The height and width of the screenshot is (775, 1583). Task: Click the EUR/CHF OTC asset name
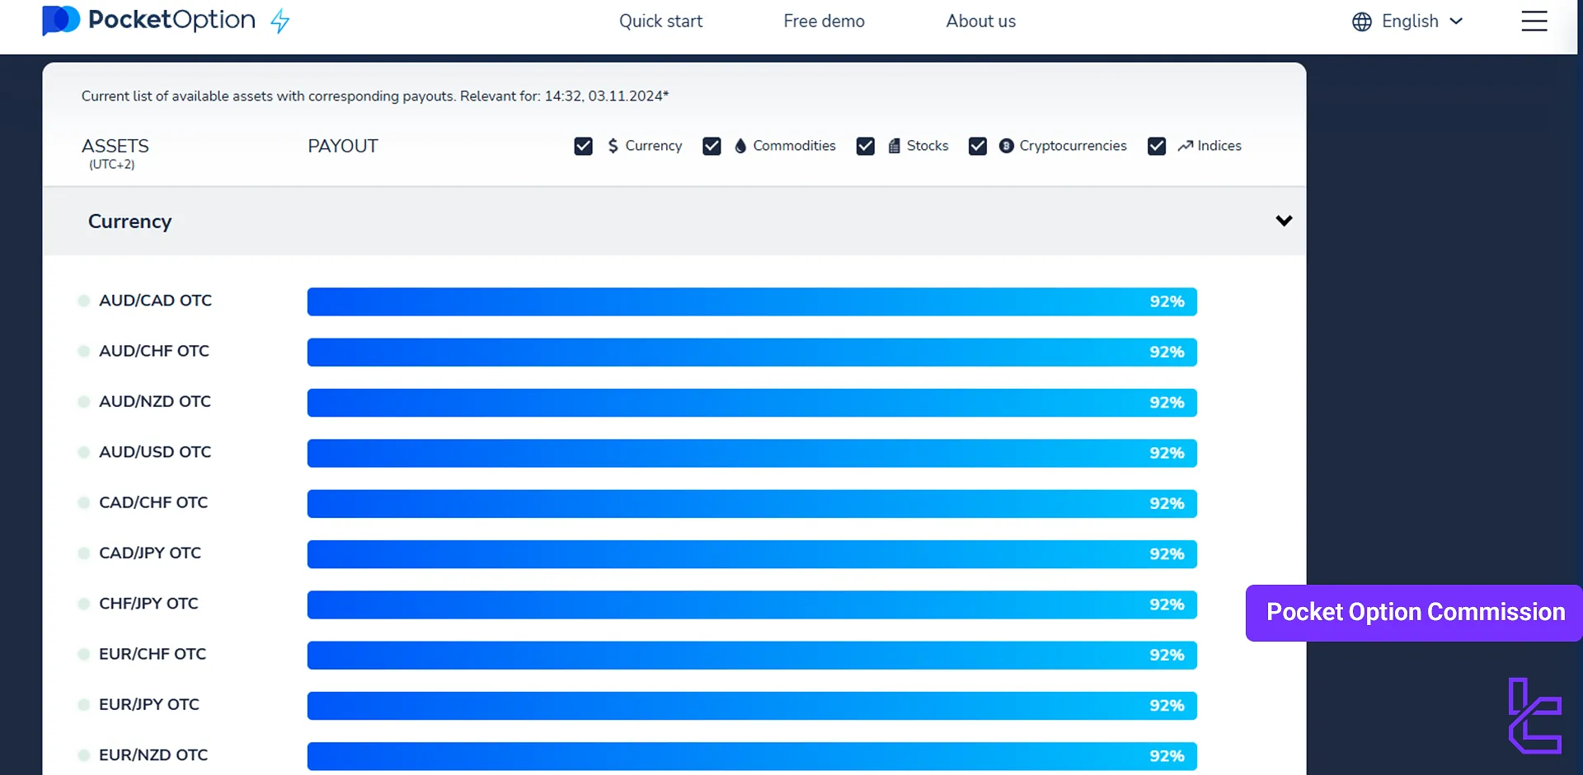click(x=153, y=654)
